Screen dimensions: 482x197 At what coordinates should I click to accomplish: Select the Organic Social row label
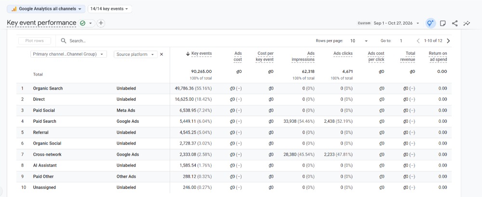(47, 144)
